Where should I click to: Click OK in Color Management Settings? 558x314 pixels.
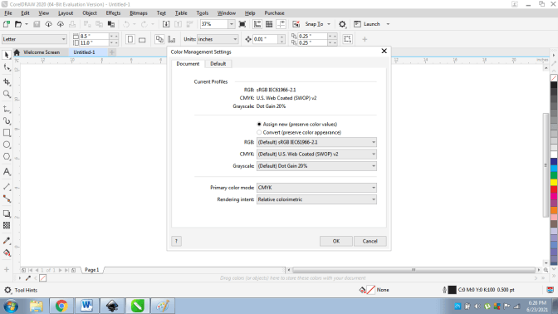point(336,241)
